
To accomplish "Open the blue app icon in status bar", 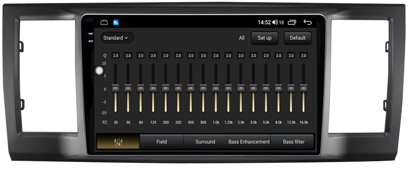I will pos(116,22).
